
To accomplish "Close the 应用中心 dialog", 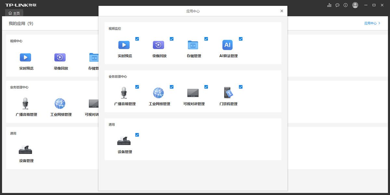I will pyautogui.click(x=281, y=10).
